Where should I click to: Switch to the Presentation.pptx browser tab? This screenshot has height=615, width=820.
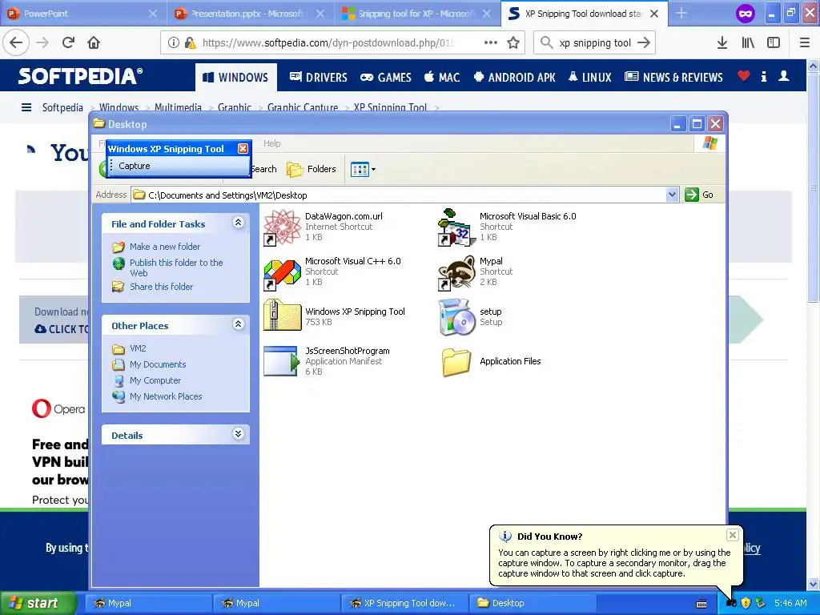[250, 14]
